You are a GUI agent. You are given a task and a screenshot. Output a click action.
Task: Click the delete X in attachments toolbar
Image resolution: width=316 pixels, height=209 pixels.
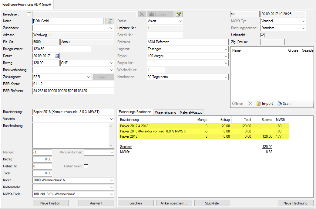pos(250,104)
